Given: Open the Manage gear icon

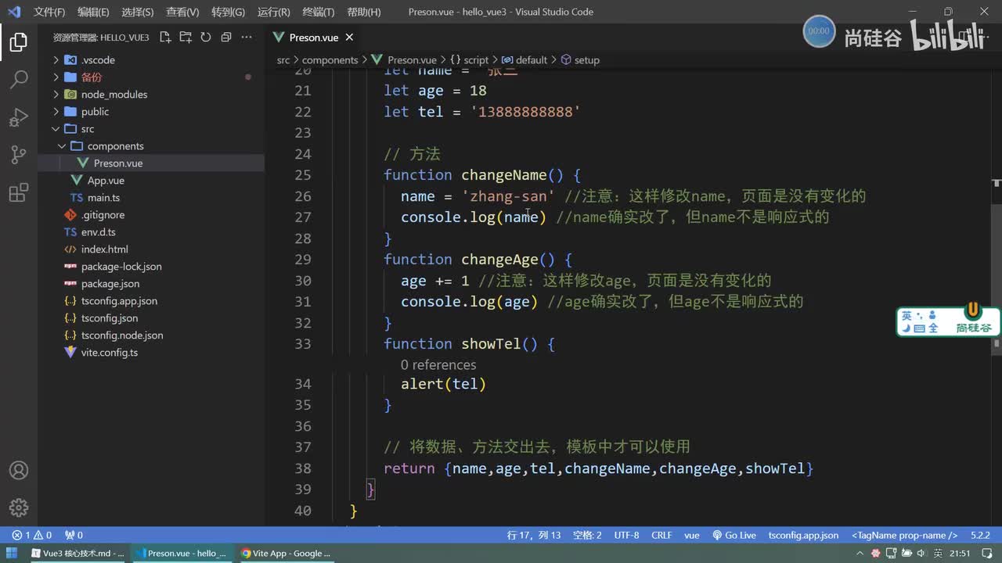Looking at the screenshot, I should coord(19,507).
